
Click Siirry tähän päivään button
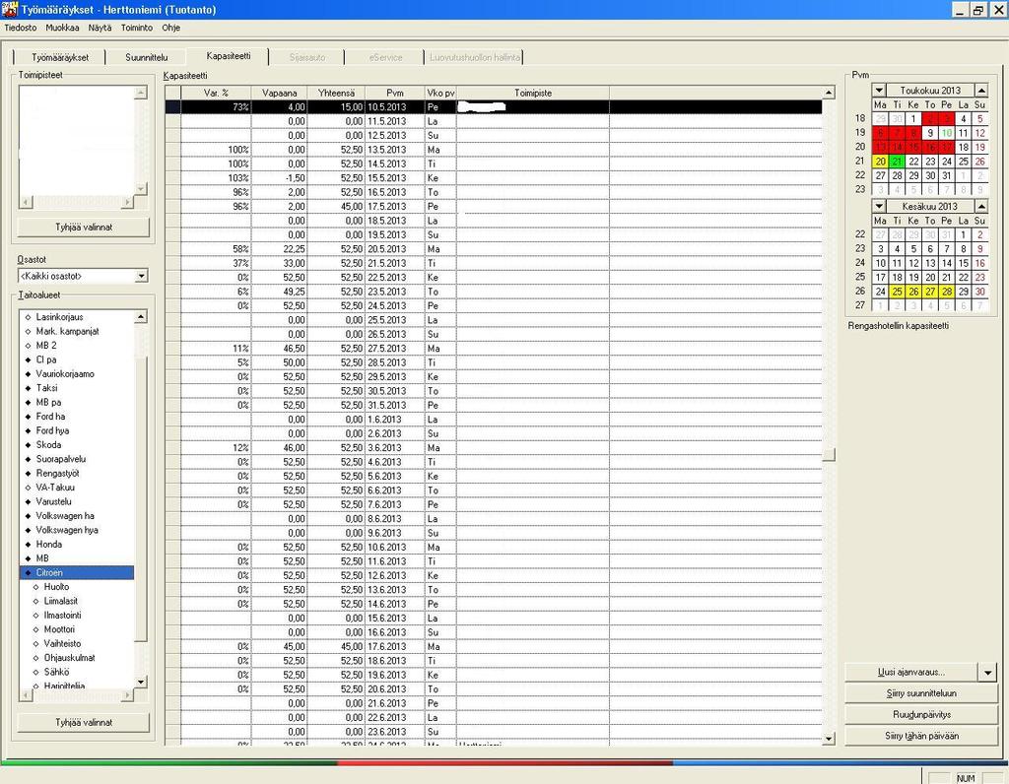[921, 736]
